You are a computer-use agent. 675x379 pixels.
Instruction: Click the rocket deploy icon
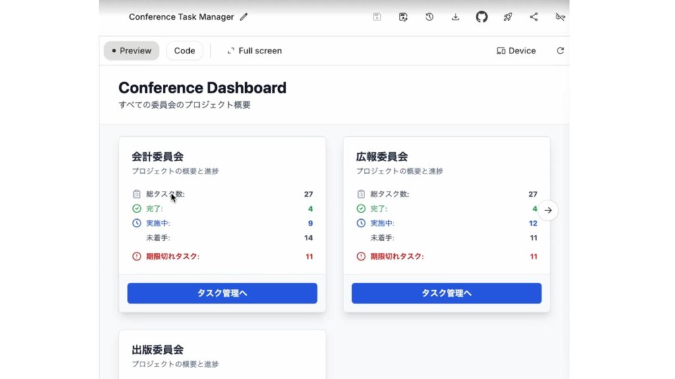pos(508,17)
